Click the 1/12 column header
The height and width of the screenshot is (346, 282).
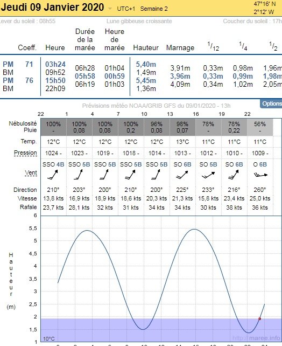pos(213,46)
